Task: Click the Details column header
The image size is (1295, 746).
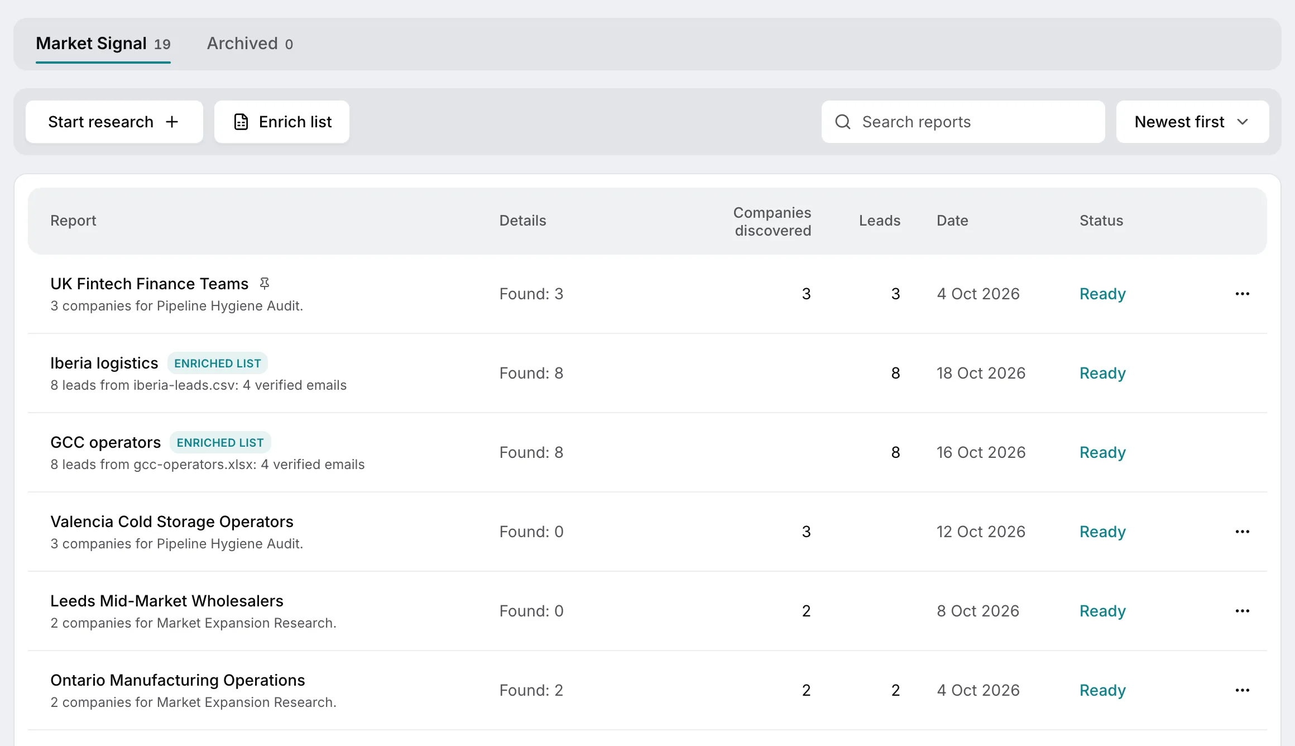Action: pyautogui.click(x=522, y=221)
